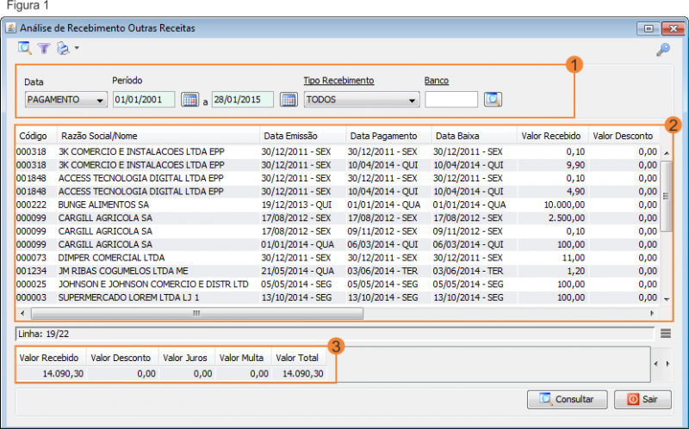Sort by Data Pagamento column header
Viewport: 689px width, 429px height.
[x=389, y=136]
